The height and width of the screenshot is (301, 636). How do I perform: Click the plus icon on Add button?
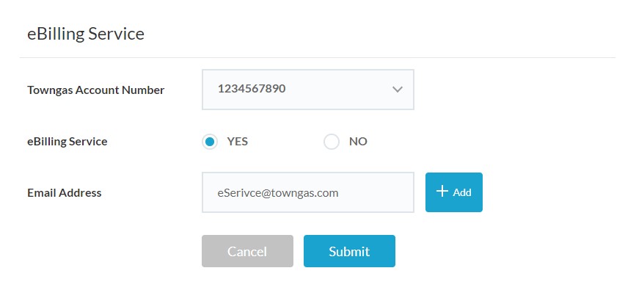click(442, 192)
